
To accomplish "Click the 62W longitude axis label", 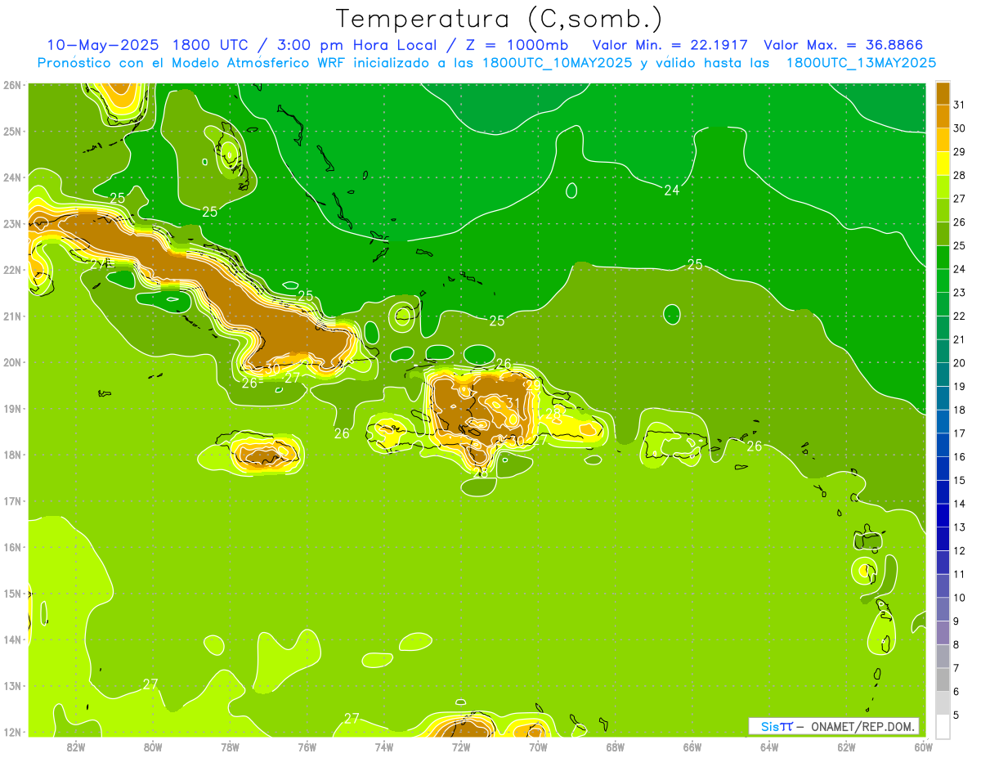I will click(846, 746).
